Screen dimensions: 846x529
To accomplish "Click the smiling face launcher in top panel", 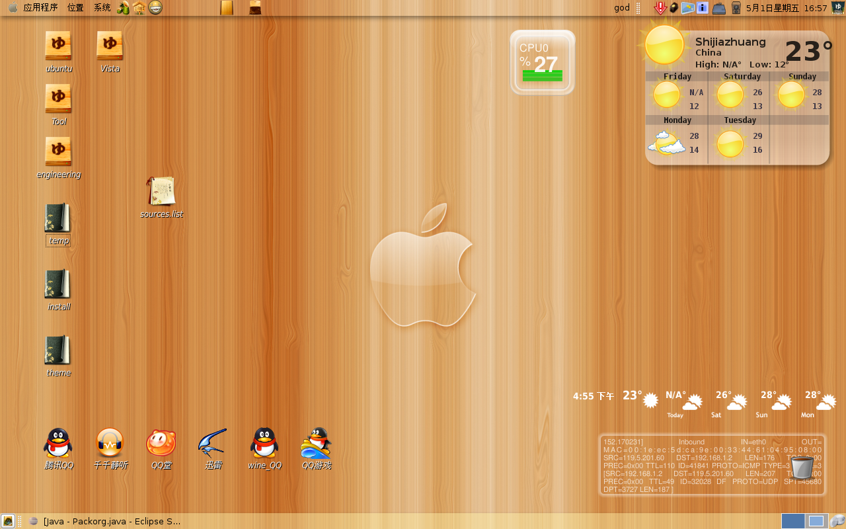I will pos(155,8).
